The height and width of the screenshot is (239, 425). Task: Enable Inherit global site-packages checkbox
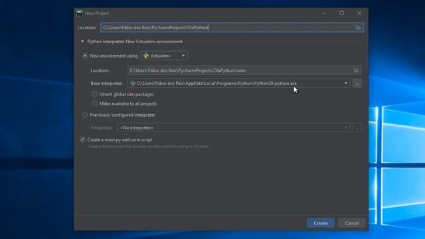pos(94,94)
